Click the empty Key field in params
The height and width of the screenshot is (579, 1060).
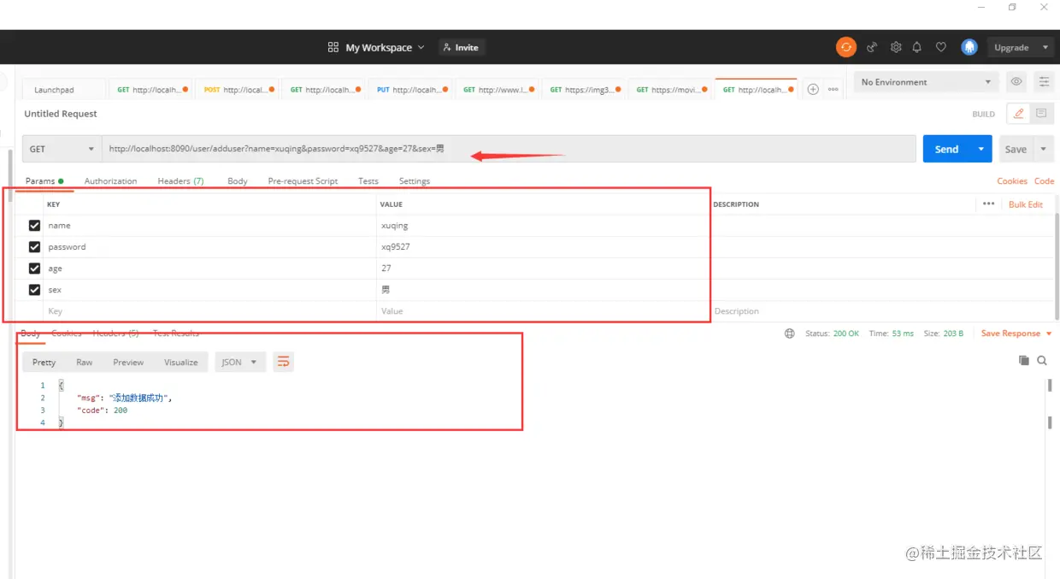pos(210,311)
